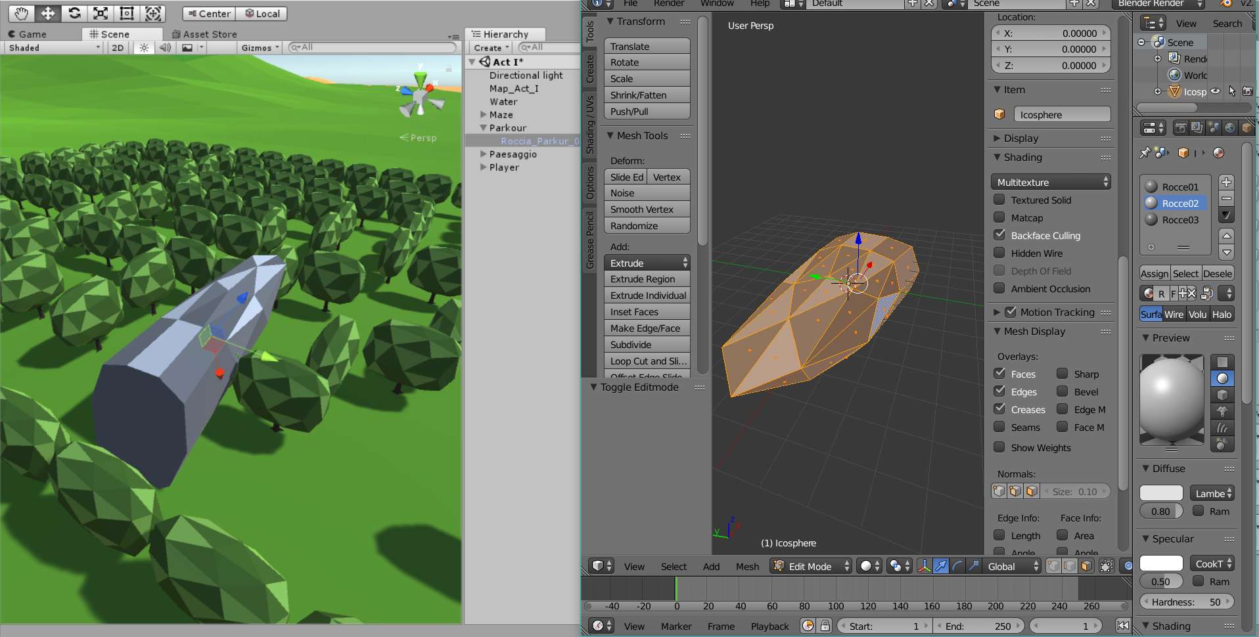The width and height of the screenshot is (1259, 637).
Task: Toggle Faces overlay checkbox
Action: 999,374
